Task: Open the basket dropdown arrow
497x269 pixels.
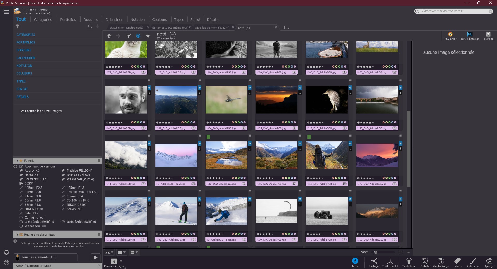Action: pyautogui.click(x=121, y=261)
